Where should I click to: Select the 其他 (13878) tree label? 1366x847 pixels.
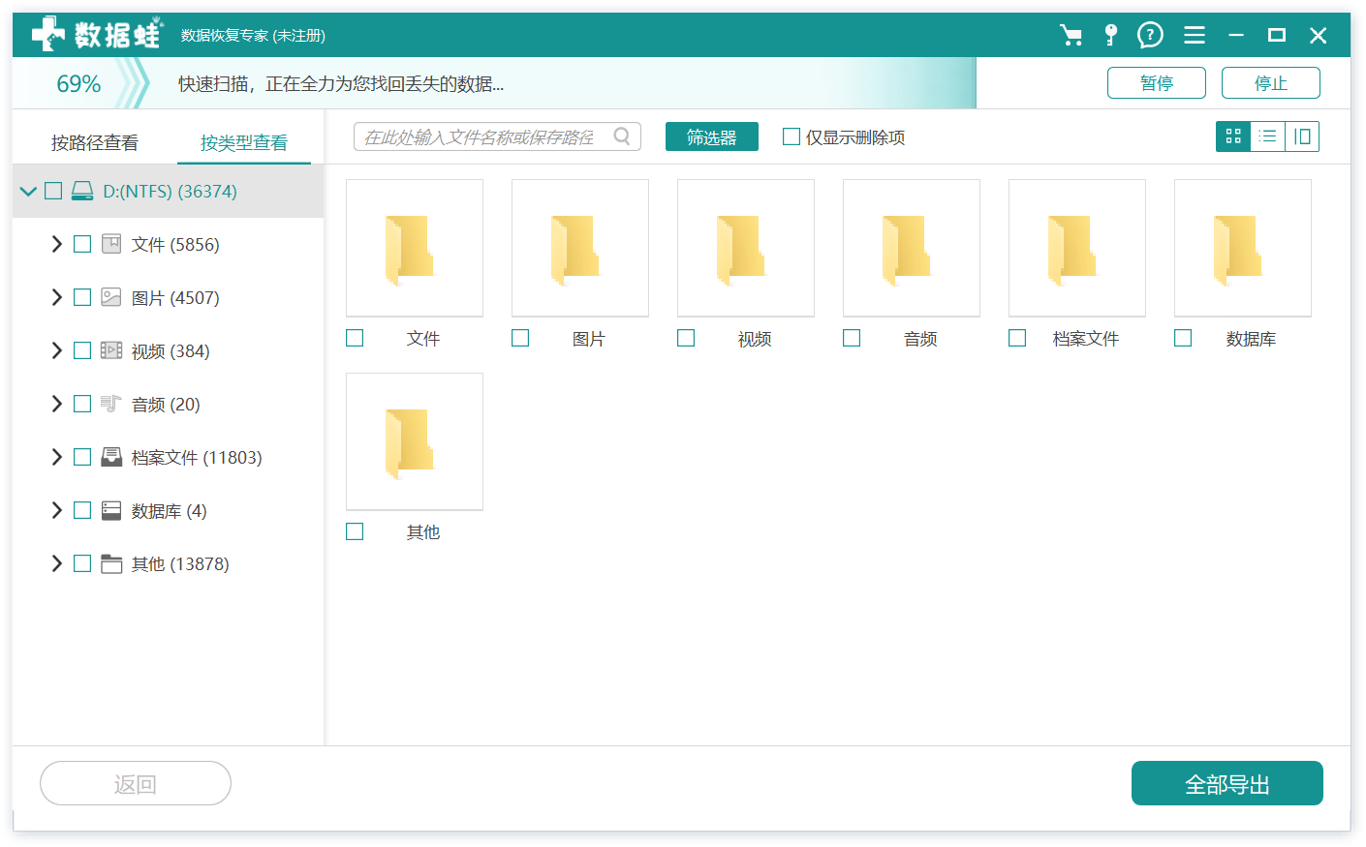click(x=180, y=563)
